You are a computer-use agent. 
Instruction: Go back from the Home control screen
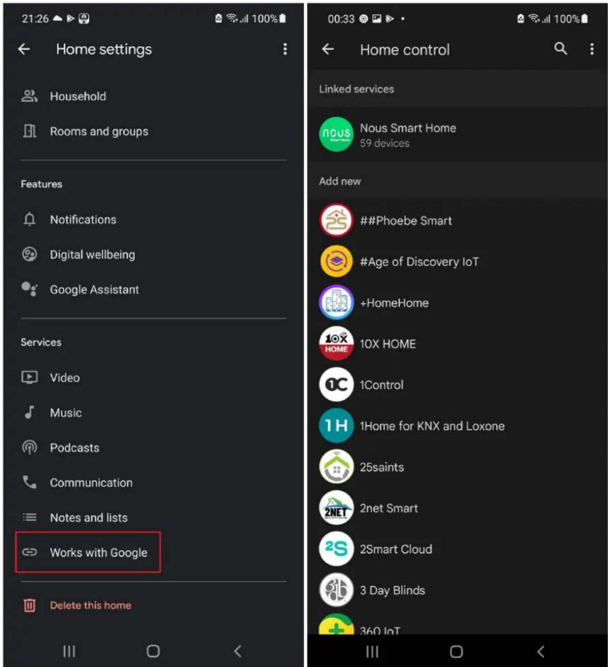click(x=328, y=49)
